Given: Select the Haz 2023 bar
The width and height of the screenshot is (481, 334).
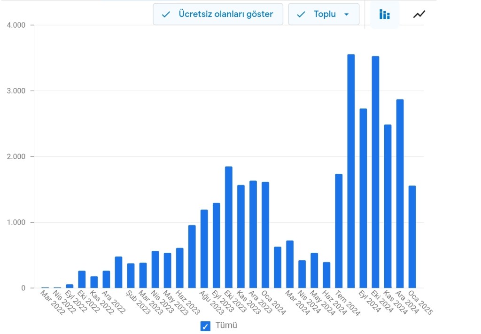Looking at the screenshot, I should [180, 268].
